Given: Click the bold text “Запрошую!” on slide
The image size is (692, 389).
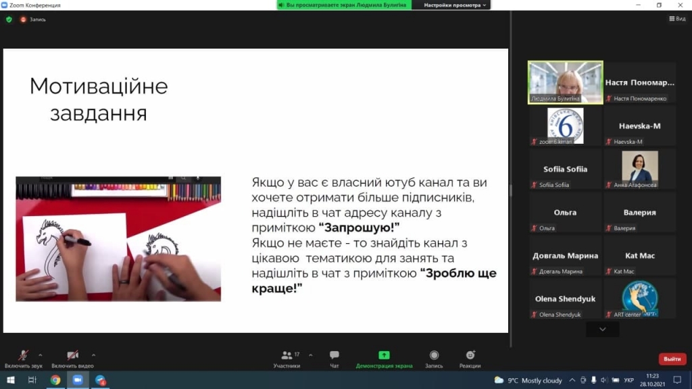Looking at the screenshot, I should (x=359, y=228).
